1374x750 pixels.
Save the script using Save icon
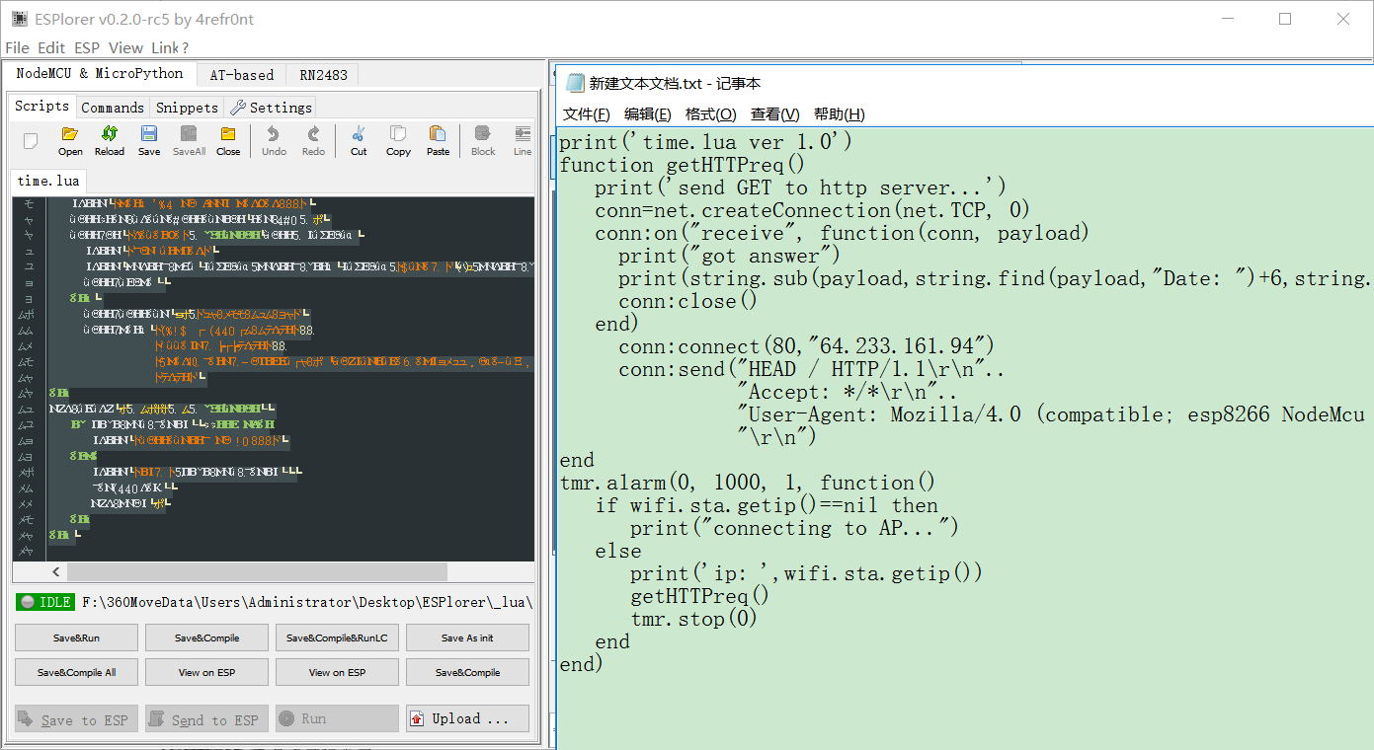[149, 140]
